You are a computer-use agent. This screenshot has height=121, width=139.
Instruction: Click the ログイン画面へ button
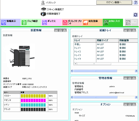[x=114, y=3]
